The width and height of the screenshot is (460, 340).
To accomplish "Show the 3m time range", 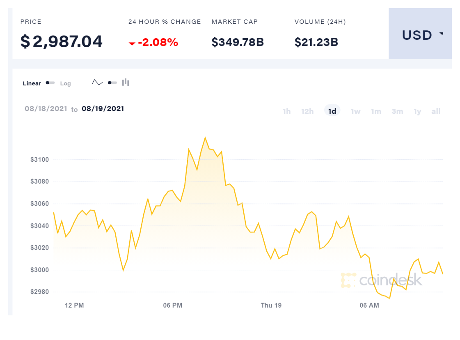I will point(397,111).
